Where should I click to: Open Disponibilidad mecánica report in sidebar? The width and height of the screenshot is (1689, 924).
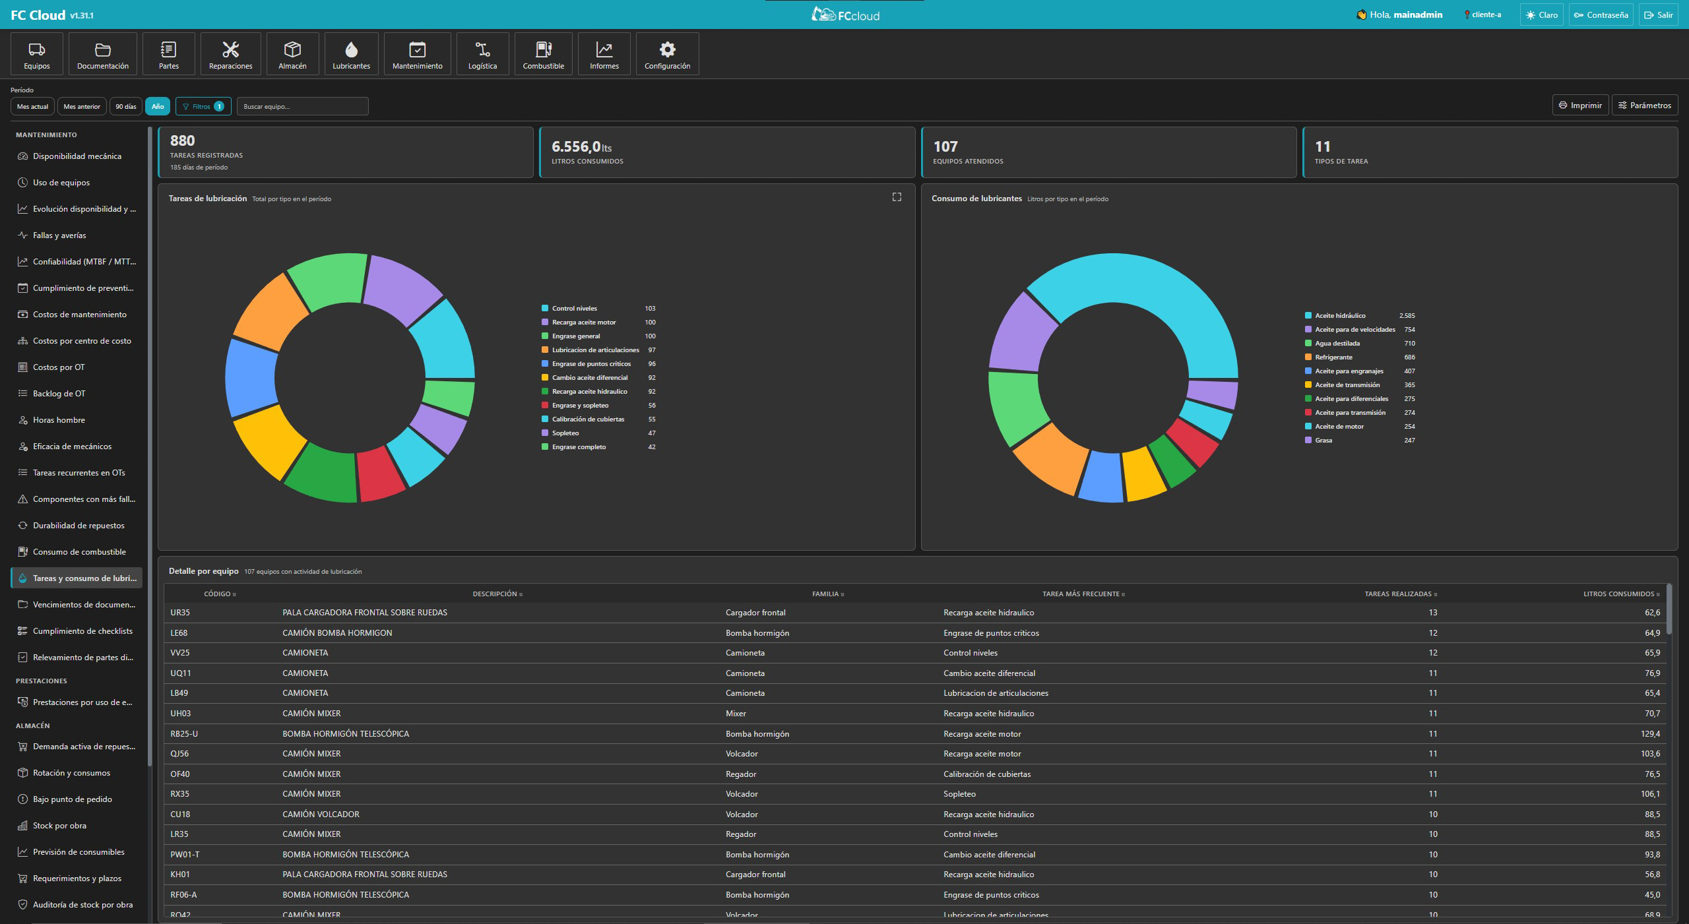pos(77,156)
